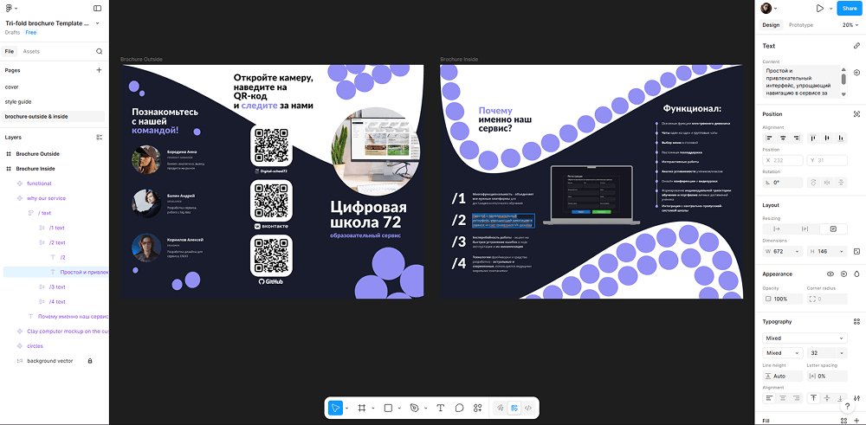
Task: Select the Frame tool
Action: [362, 408]
